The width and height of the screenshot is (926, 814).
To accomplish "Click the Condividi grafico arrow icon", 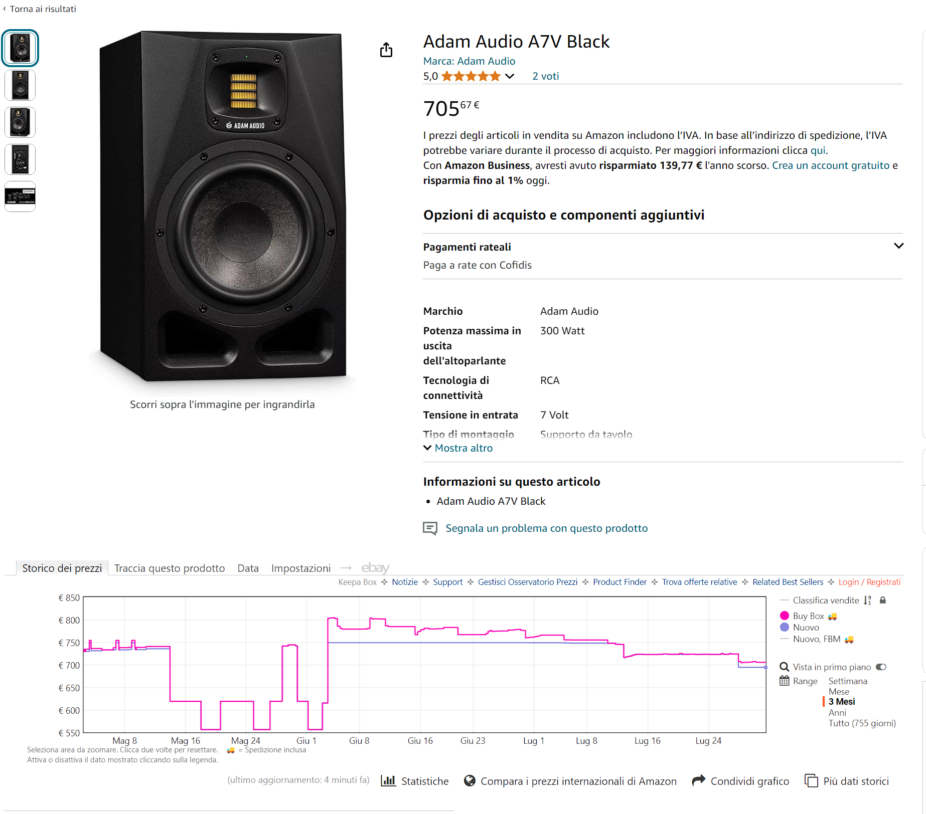I will [x=699, y=780].
